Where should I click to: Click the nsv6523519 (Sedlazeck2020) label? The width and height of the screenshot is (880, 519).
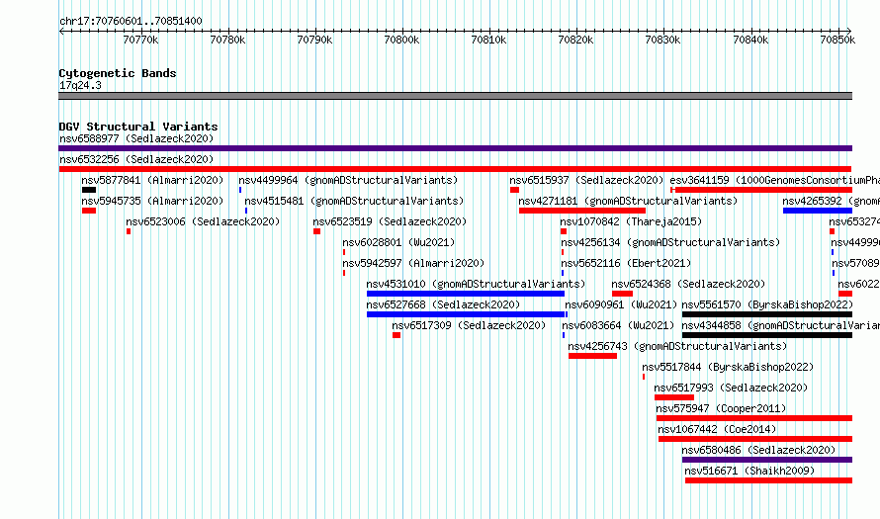(390, 221)
